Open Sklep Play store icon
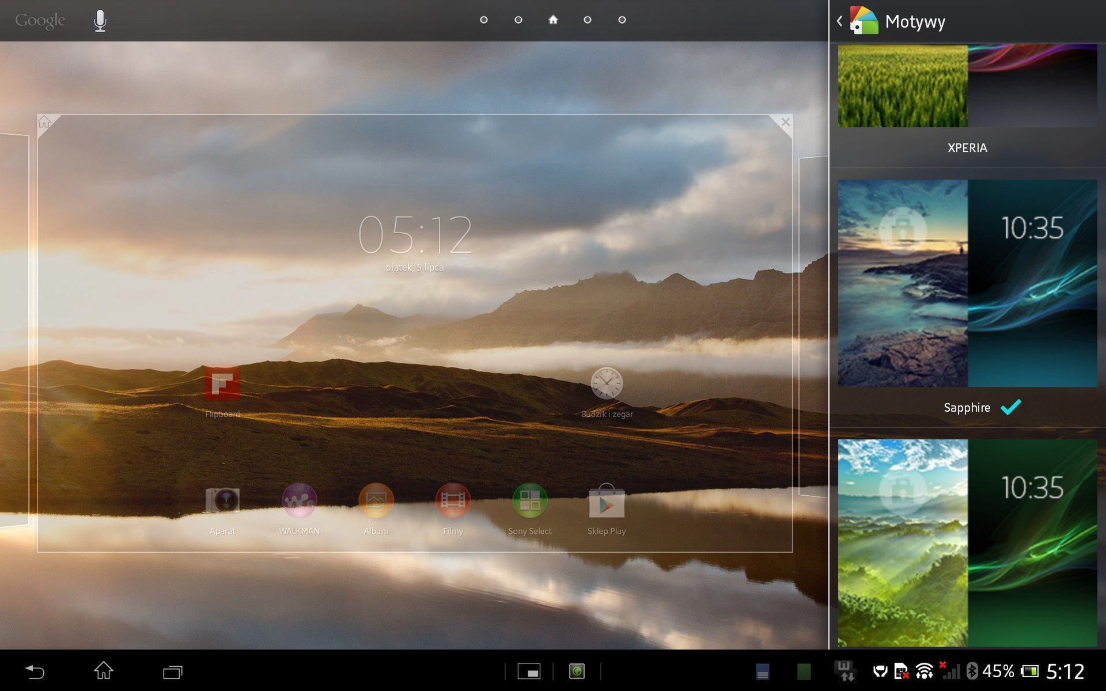Screen dimensions: 1106x691 [606, 500]
